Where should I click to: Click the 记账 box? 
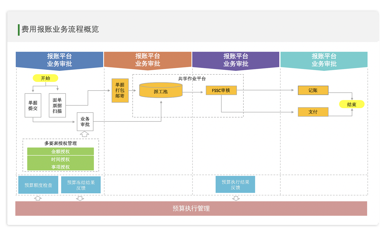(x=313, y=90)
